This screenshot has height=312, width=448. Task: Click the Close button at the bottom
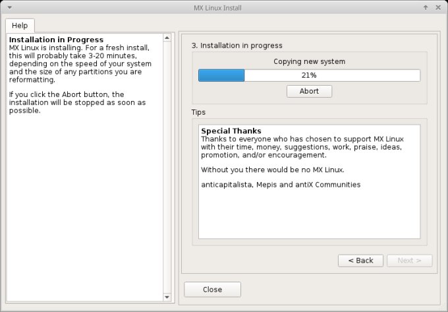212,290
